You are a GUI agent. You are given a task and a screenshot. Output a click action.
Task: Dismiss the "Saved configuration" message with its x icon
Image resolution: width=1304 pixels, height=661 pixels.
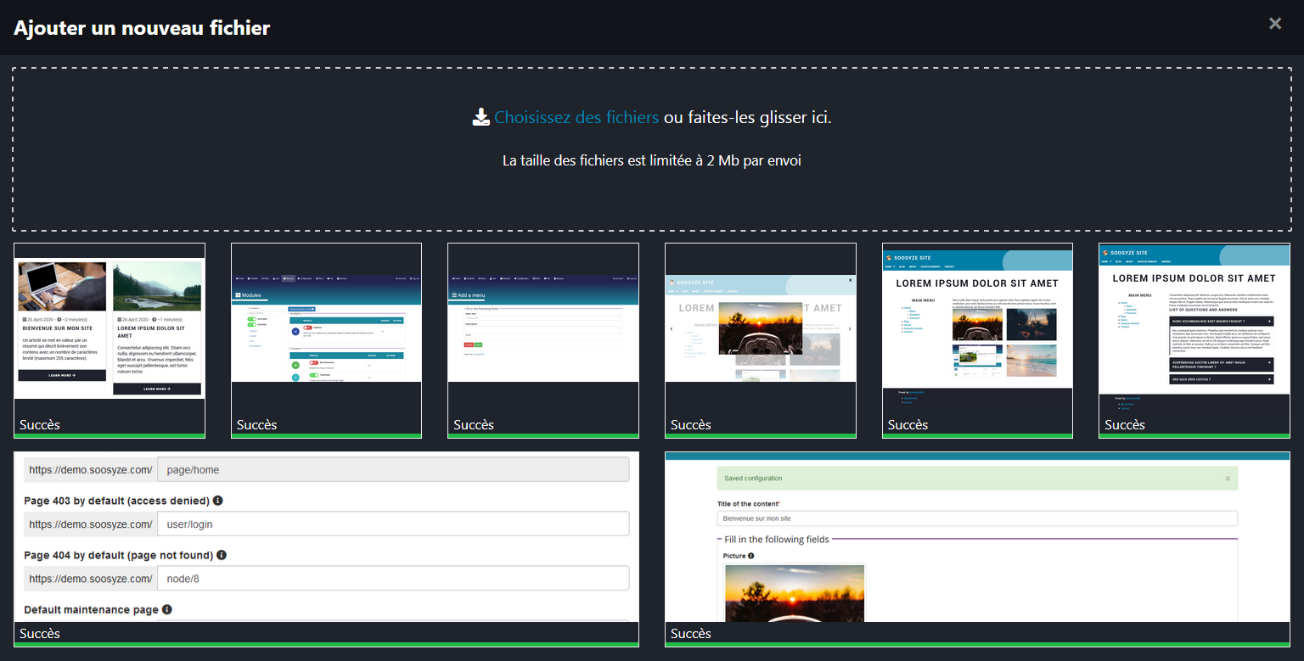pos(1227,478)
